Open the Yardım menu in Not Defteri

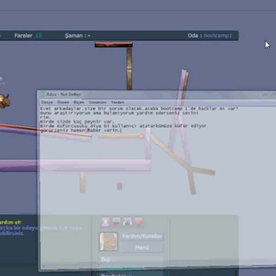point(117,102)
